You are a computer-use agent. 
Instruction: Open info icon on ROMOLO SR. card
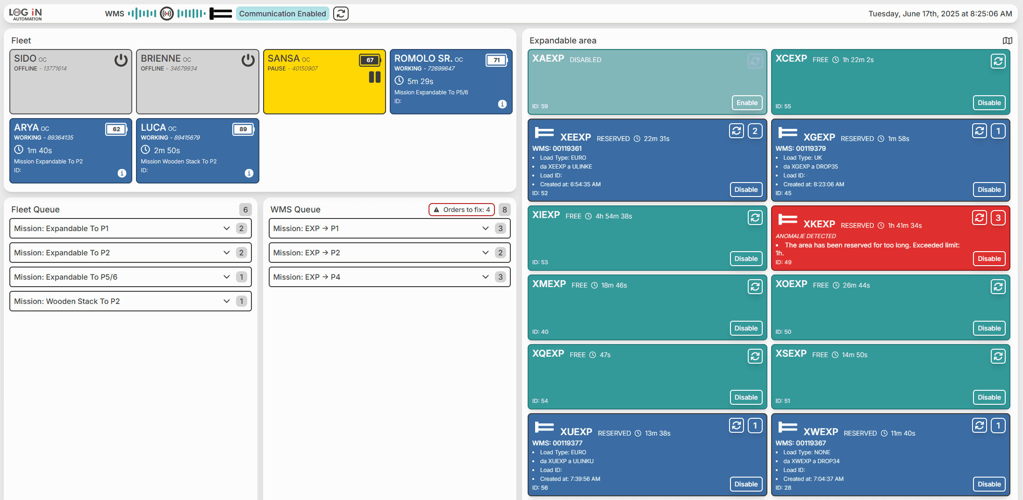click(x=502, y=104)
